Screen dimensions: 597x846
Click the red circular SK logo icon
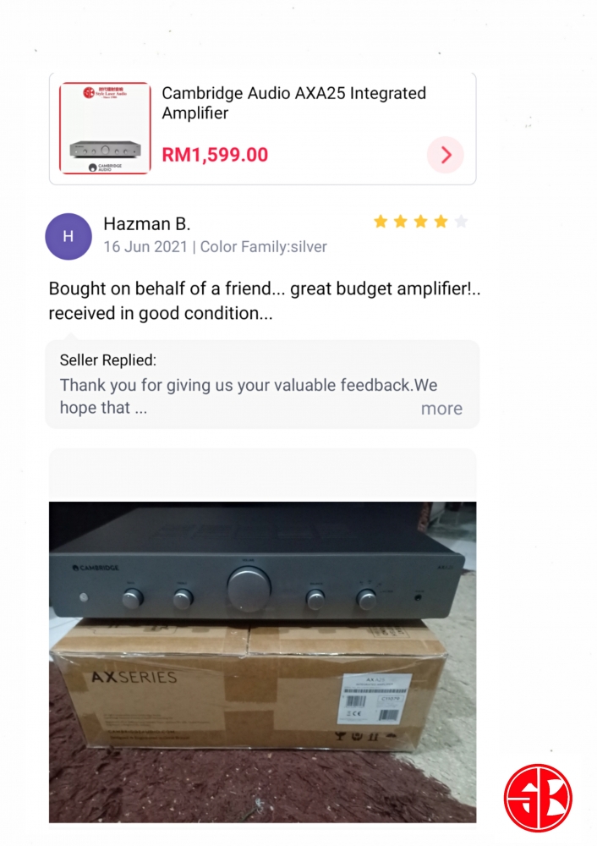tap(538, 798)
